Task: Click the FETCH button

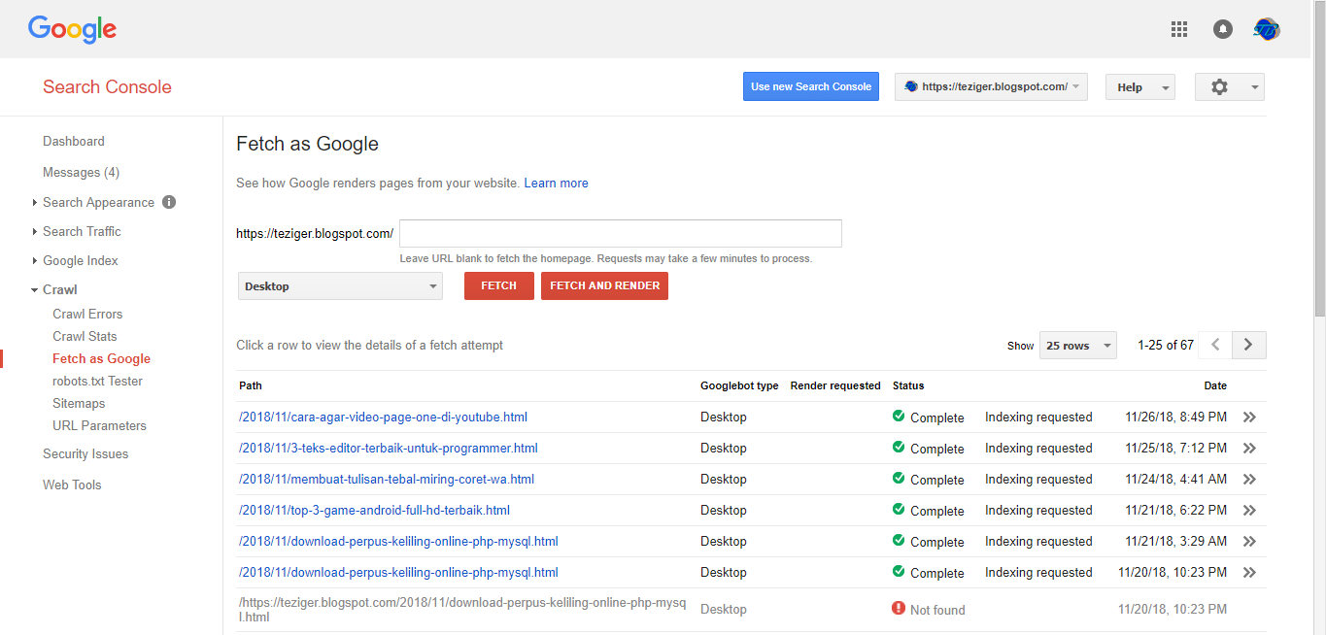Action: (x=498, y=285)
